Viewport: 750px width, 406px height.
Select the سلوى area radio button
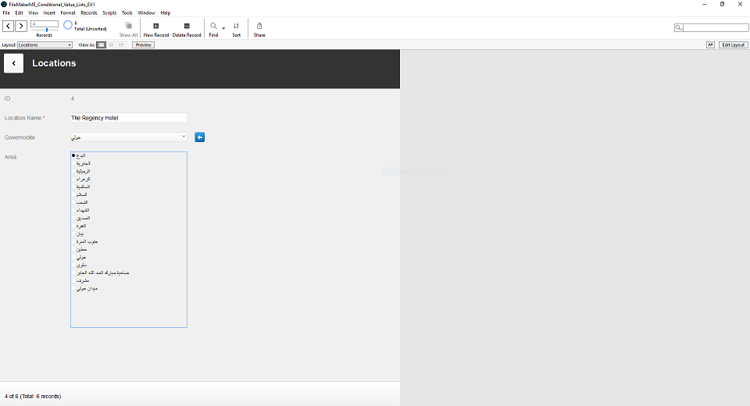click(73, 265)
